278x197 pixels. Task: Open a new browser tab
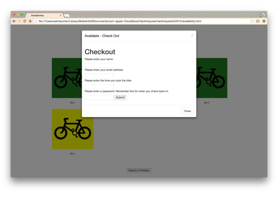pyautogui.click(x=67, y=16)
